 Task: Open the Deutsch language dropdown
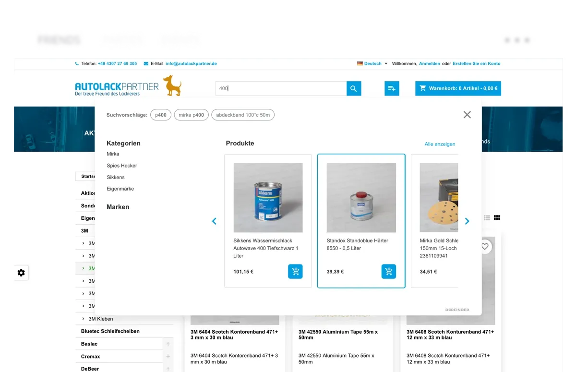coord(372,63)
